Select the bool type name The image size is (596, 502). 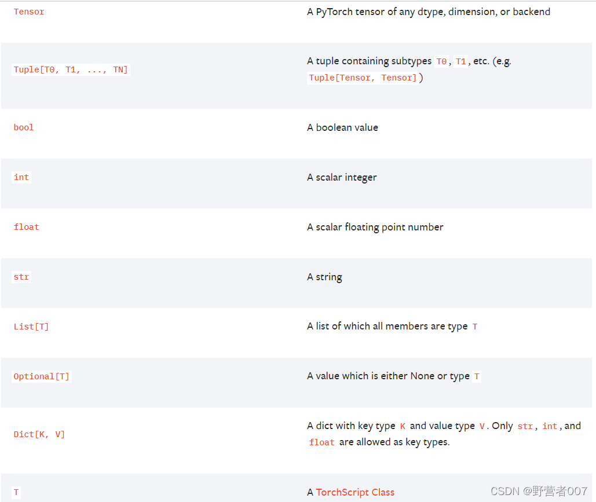24,127
